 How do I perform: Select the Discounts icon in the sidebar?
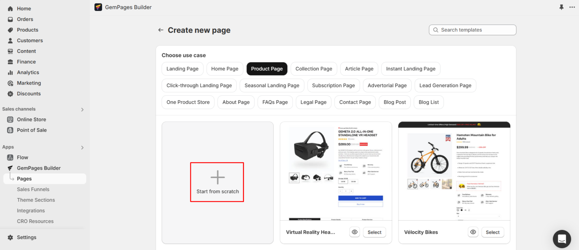[10, 94]
